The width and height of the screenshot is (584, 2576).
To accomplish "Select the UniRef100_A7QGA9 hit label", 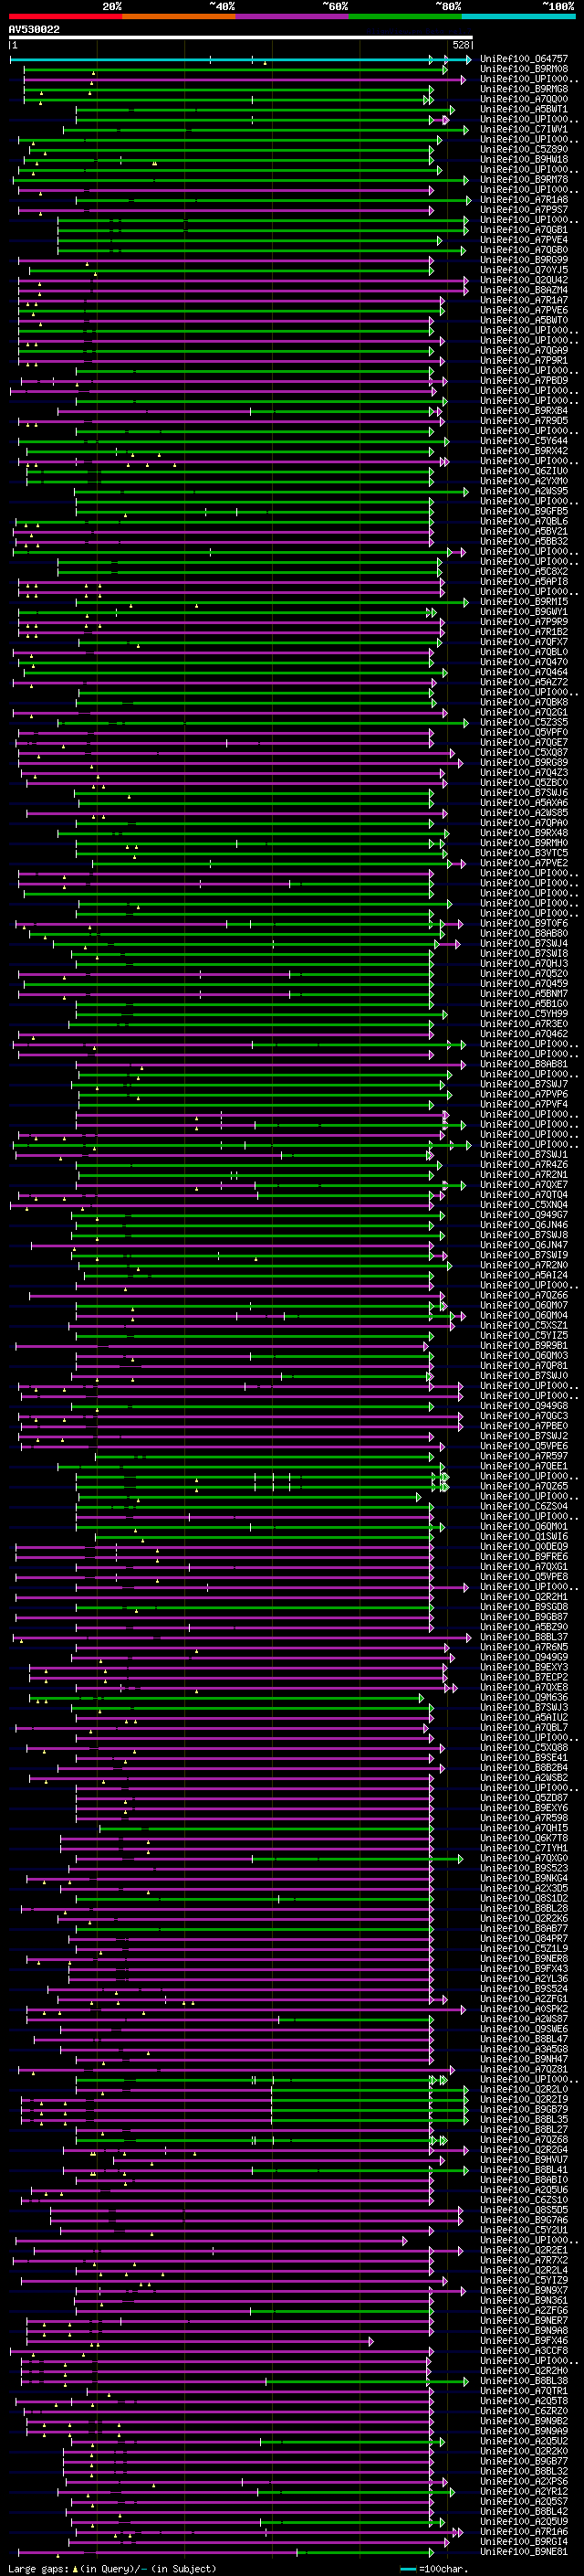I will coord(523,351).
